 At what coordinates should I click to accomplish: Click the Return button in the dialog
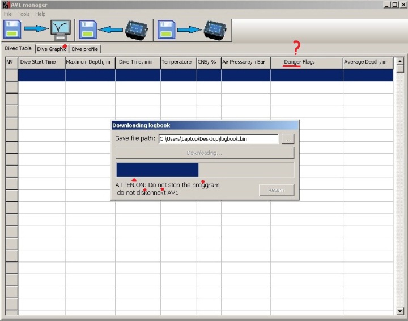(x=276, y=190)
